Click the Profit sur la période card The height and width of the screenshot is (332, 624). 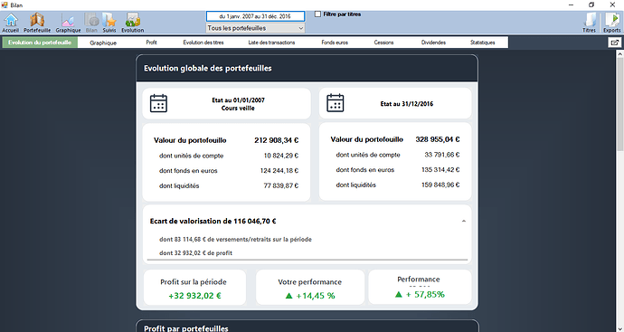tap(194, 288)
